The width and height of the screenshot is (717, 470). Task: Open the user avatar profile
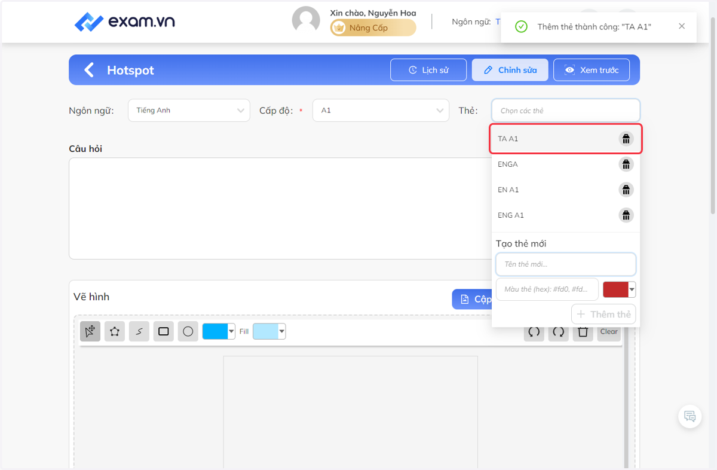point(306,20)
